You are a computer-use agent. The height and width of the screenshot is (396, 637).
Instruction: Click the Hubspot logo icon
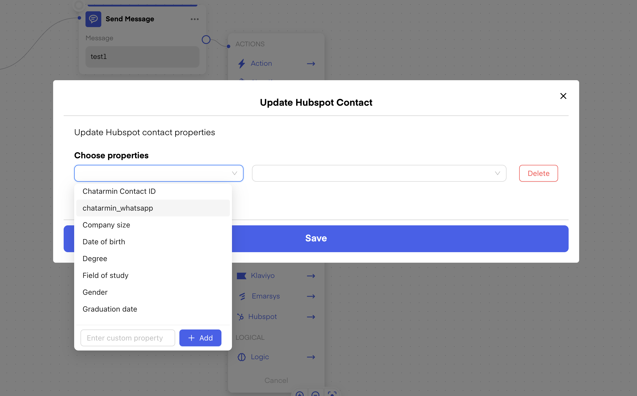click(240, 317)
